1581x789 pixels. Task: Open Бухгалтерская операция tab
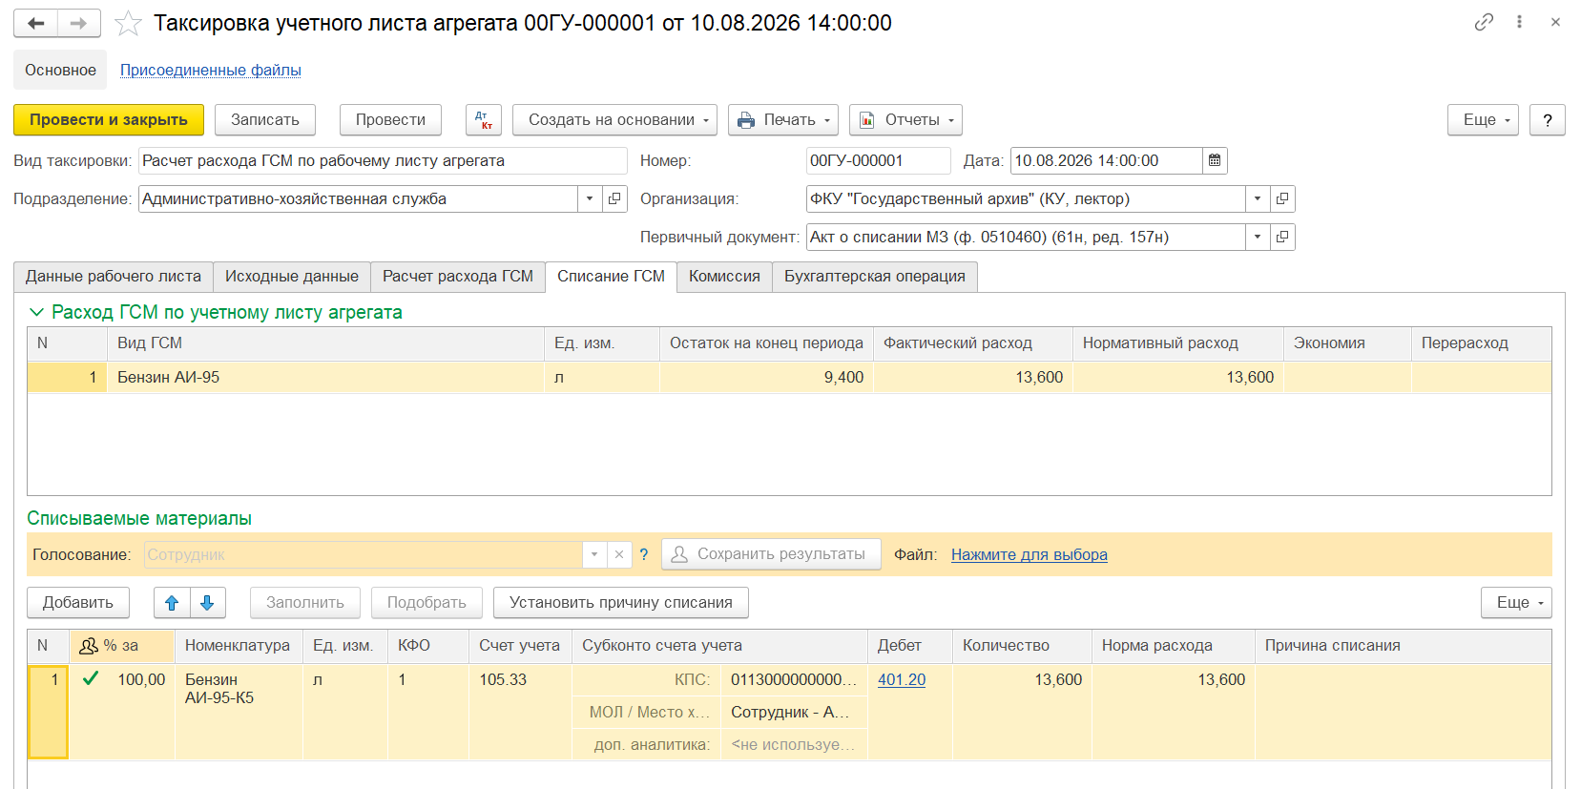coord(875,277)
